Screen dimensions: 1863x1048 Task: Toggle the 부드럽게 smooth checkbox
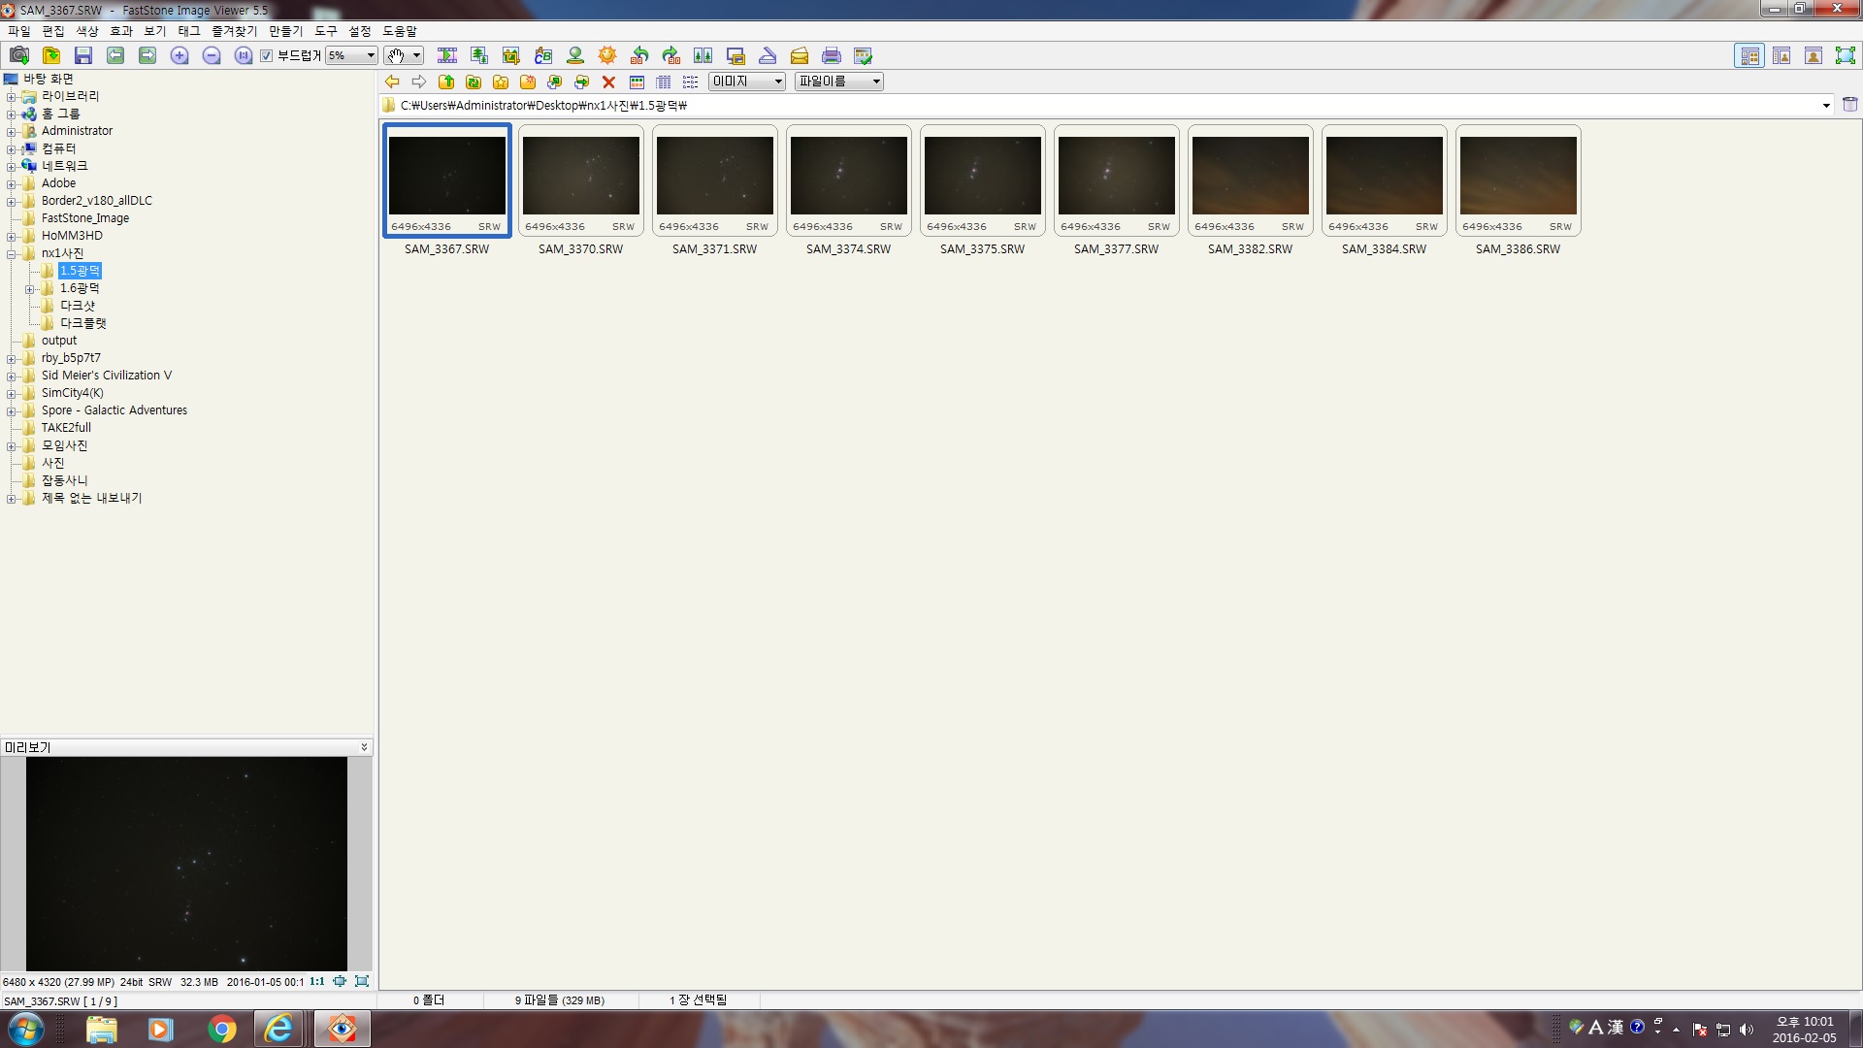tap(267, 55)
